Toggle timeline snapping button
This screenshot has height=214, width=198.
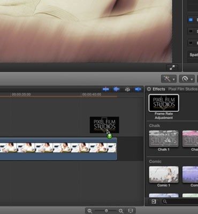[138, 89]
